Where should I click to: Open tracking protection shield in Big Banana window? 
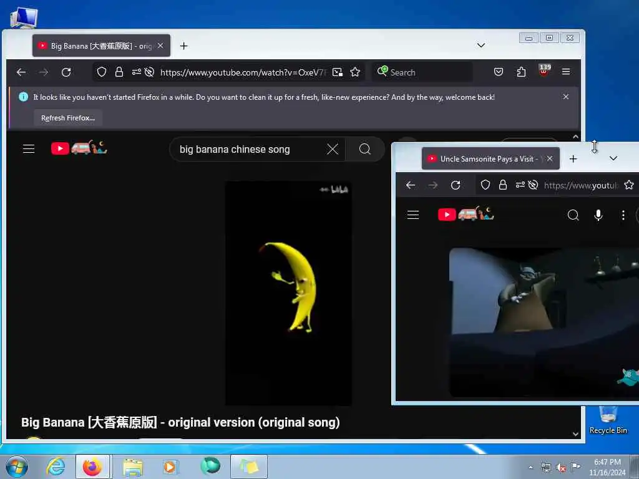(102, 72)
